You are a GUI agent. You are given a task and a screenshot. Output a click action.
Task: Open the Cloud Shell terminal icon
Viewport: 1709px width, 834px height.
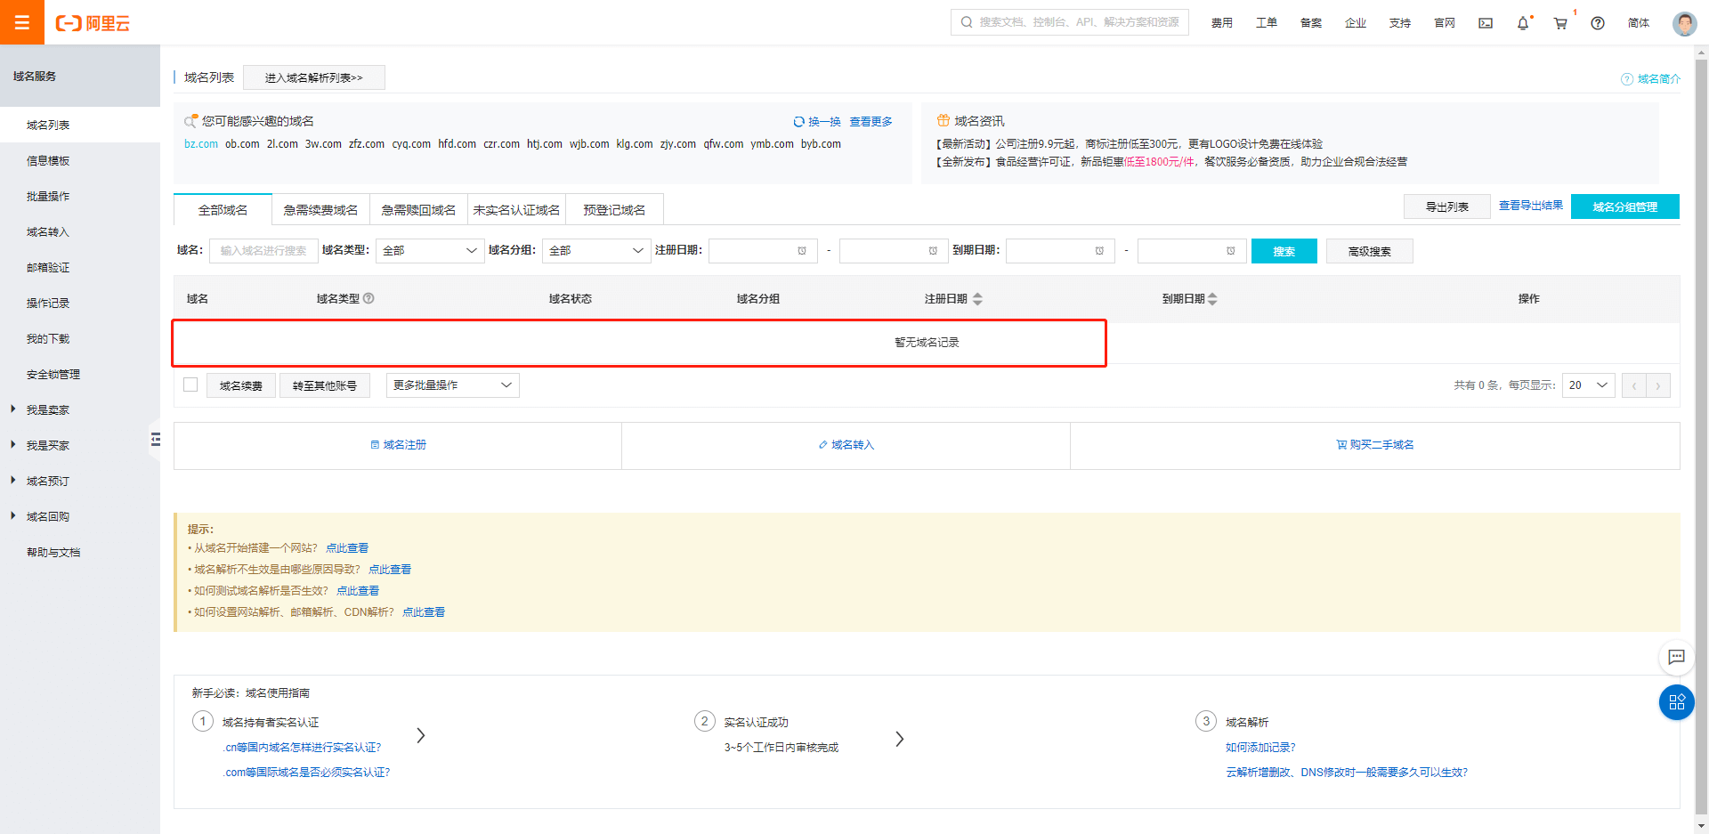point(1486,23)
